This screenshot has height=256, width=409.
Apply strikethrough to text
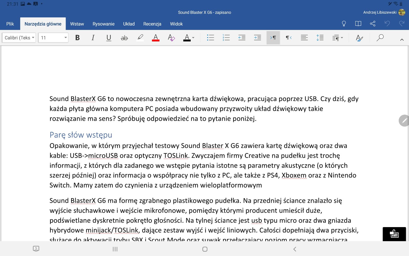124,38
